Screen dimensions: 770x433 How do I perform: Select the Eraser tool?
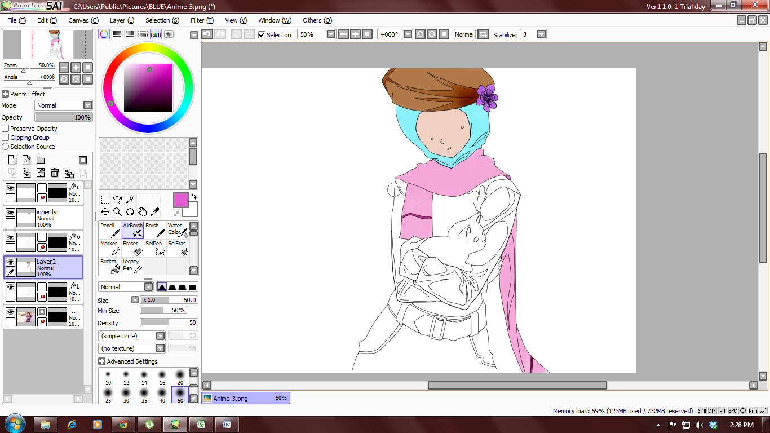(132, 248)
